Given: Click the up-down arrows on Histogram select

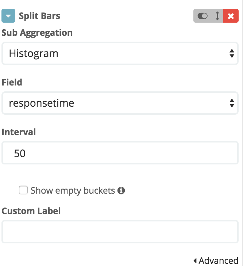Looking at the screenshot, I should pos(232,53).
